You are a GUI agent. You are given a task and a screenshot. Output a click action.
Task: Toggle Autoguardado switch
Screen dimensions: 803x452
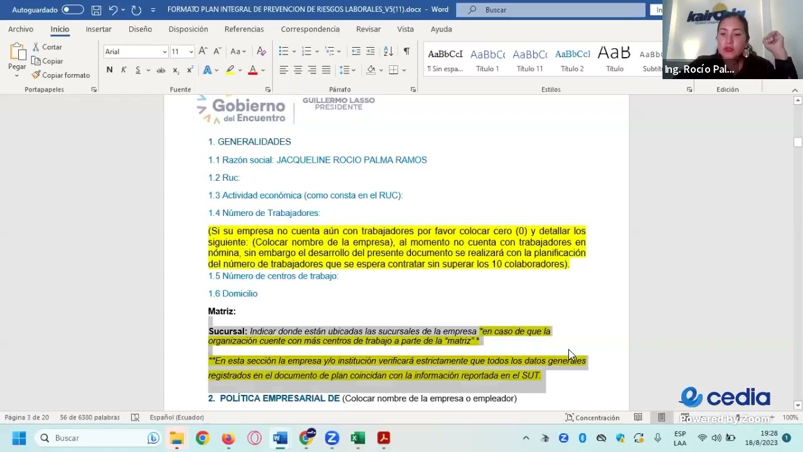coord(73,10)
